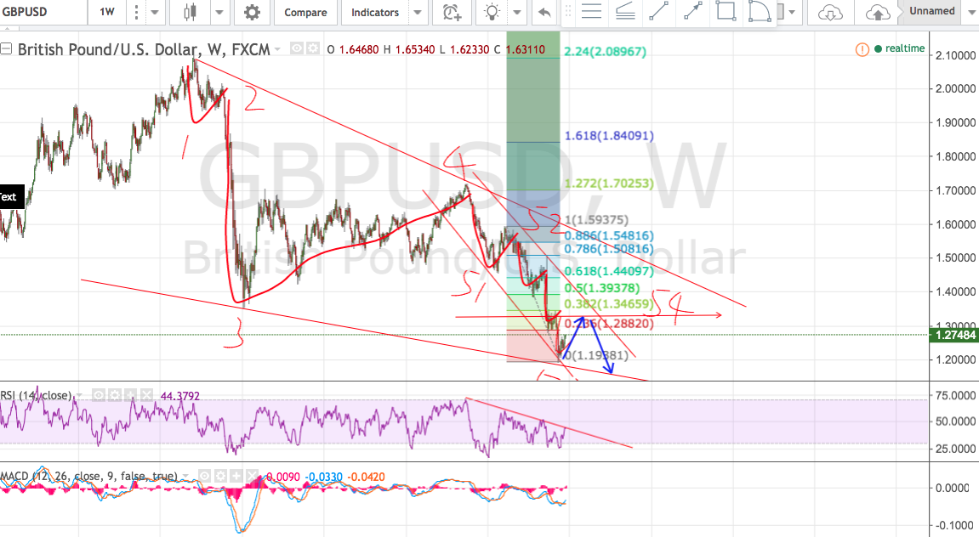Click the Fibonacci 0.886(1.54816) level label

[x=609, y=235]
